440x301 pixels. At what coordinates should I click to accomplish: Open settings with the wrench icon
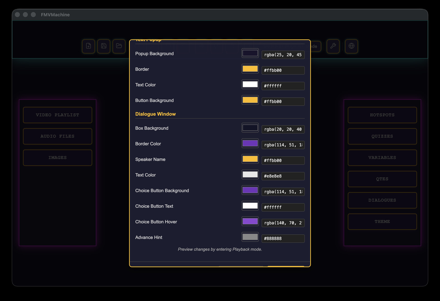click(x=333, y=46)
